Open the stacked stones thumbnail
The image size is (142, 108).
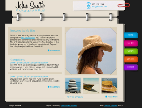73,86
